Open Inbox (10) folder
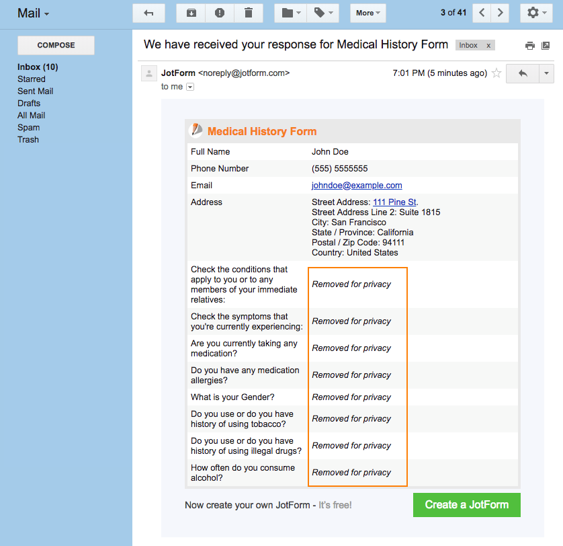 tap(38, 67)
